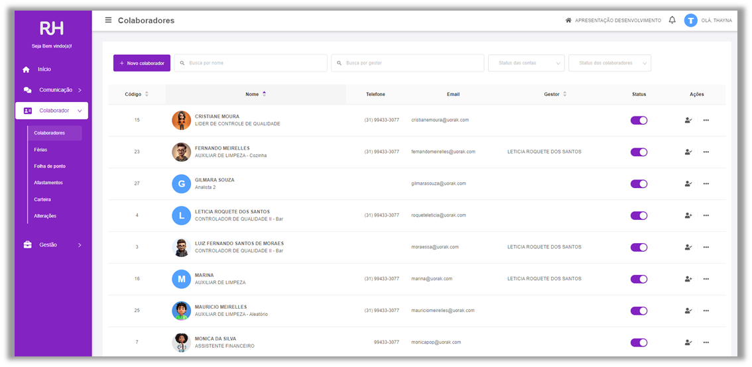Open Carteira submenu item
The width and height of the screenshot is (752, 367).
42,199
